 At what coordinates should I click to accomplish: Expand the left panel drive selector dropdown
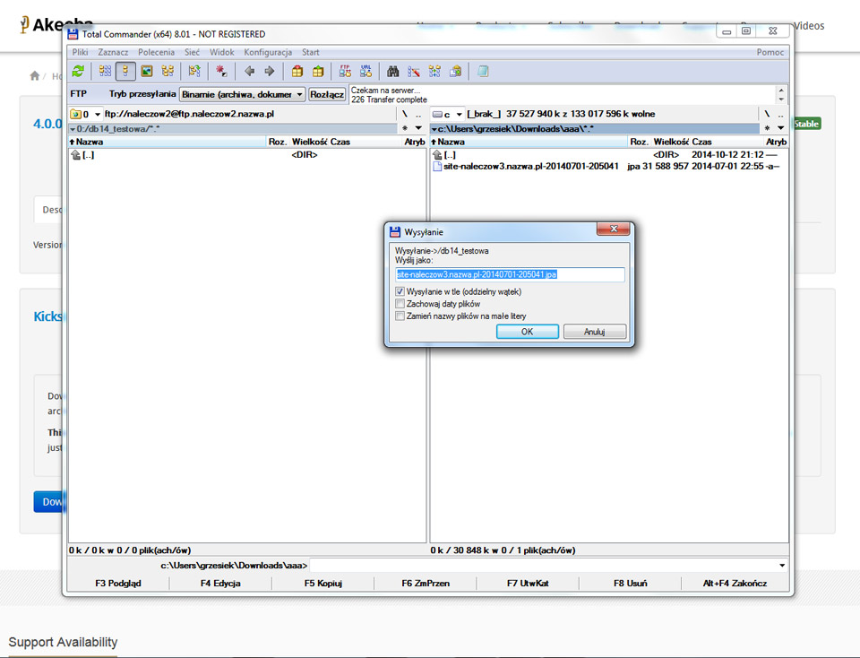[x=98, y=114]
